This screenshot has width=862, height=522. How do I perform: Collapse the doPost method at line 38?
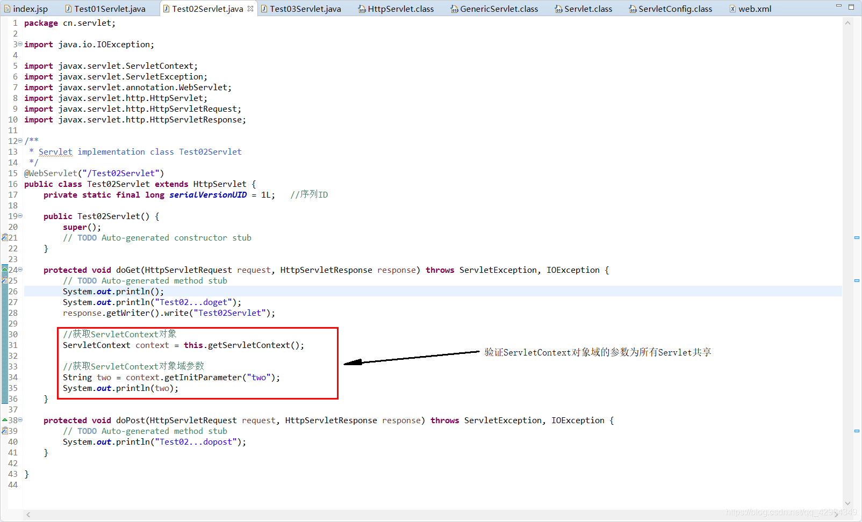click(x=20, y=420)
